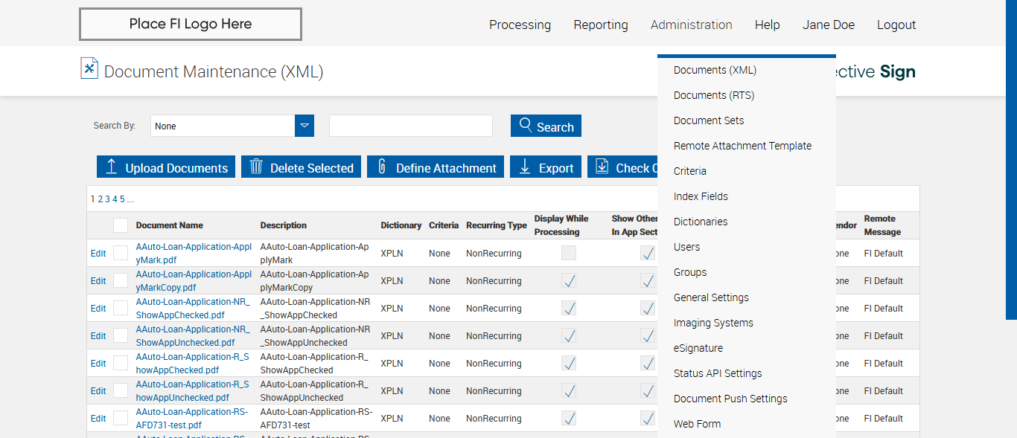
Task: Click the trash can icon on Delete Selected
Action: (x=256, y=167)
